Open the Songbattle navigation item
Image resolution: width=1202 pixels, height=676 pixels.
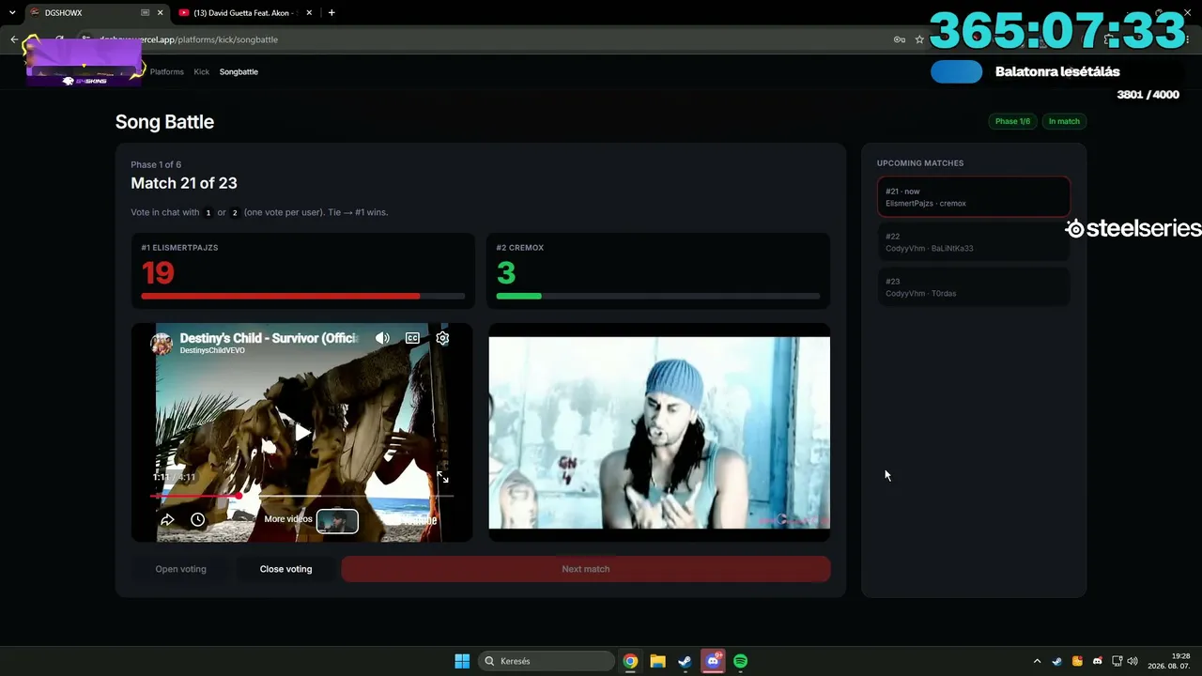click(x=239, y=71)
